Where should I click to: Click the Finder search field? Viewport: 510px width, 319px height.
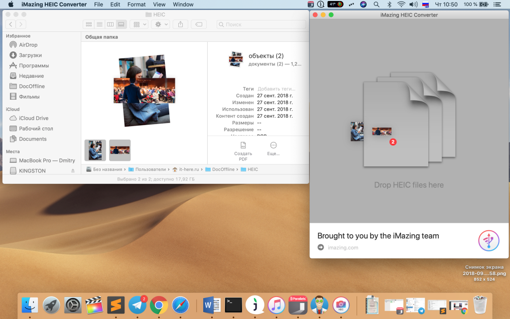(261, 24)
